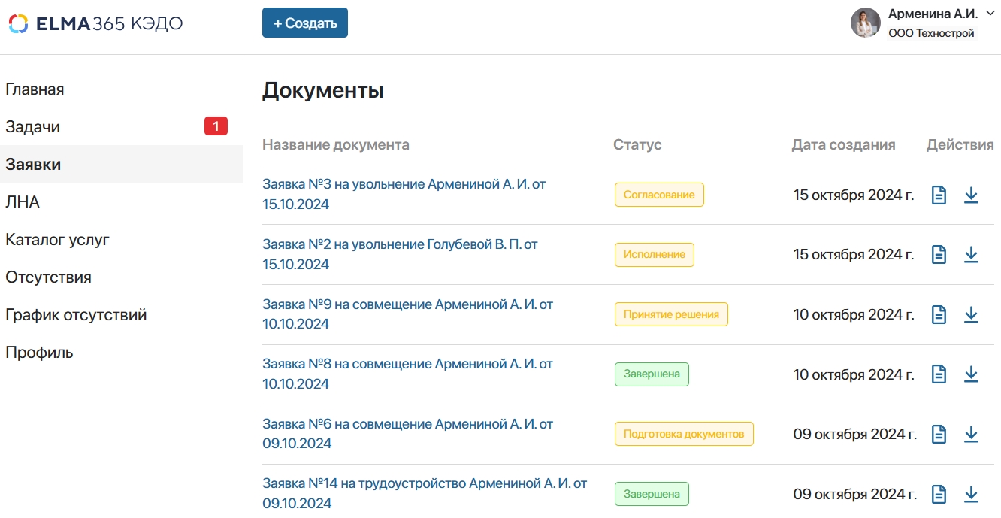Click creation date of Заявка №3
The height and width of the screenshot is (518, 1001).
tap(854, 195)
